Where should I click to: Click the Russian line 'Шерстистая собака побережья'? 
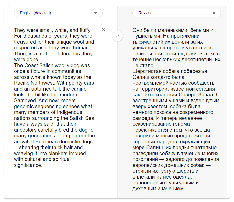click(170, 71)
